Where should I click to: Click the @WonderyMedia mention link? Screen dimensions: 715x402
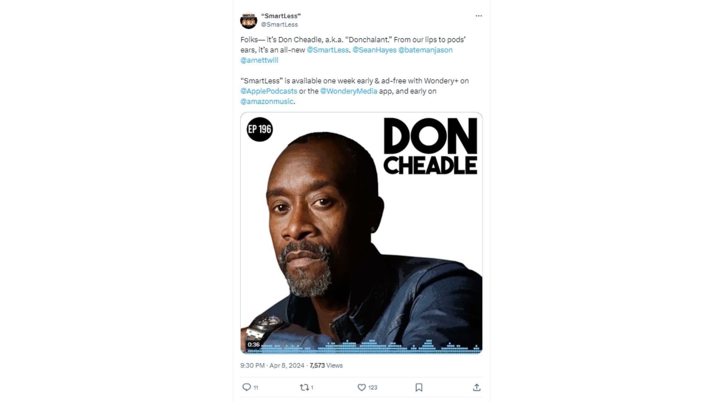click(349, 91)
